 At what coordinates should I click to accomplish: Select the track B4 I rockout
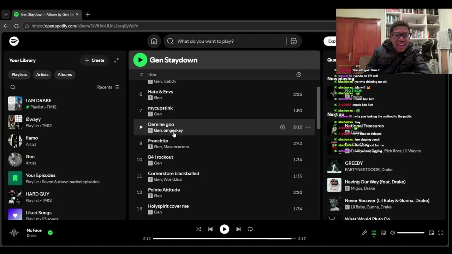(224, 160)
